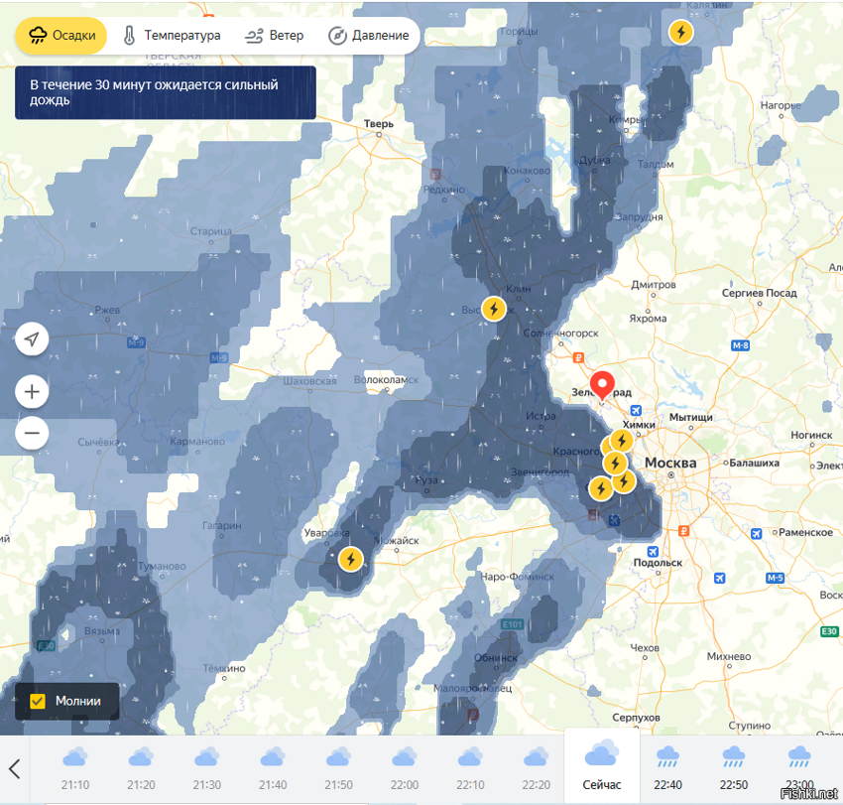Click lightning marker near Уваровка

(350, 559)
